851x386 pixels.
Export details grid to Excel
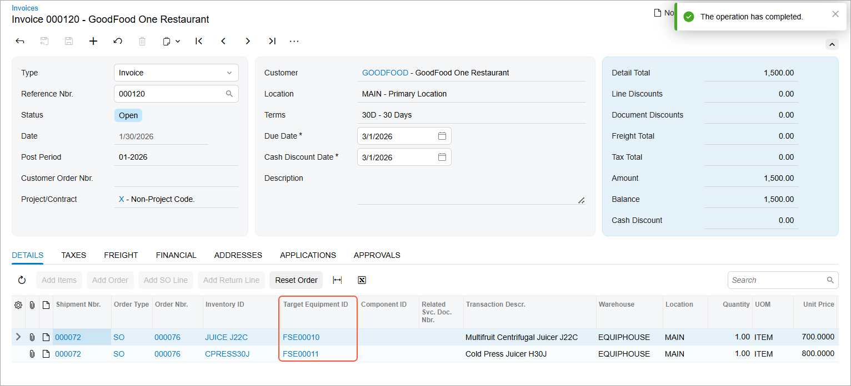[362, 280]
